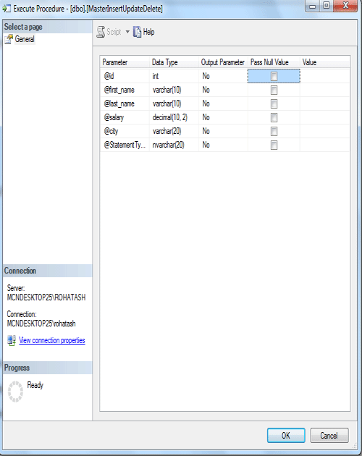Viewport: 362px width, 456px height.
Task: Click the Parameter column header
Action: [x=125, y=62]
